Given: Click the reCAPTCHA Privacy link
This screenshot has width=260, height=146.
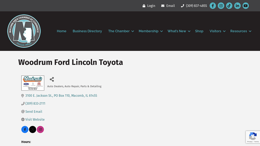Looking at the screenshot, I should point(250,142).
